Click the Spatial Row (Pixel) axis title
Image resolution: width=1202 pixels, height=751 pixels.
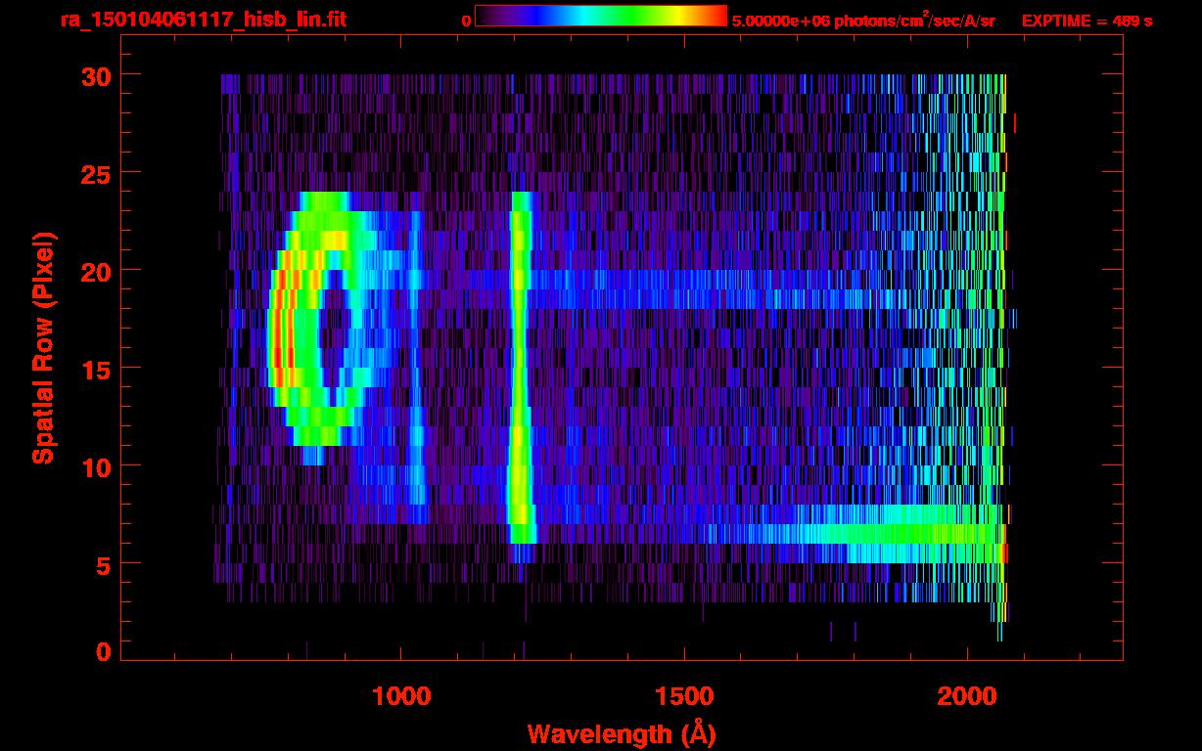(x=43, y=347)
